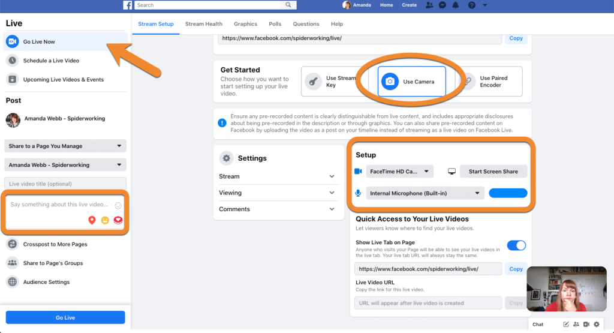Click the red heart fundraiser icon
This screenshot has width=614, height=333.
coord(118,220)
